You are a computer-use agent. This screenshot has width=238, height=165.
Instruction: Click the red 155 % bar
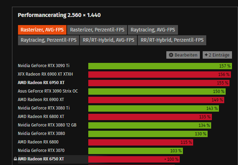pos(159,83)
